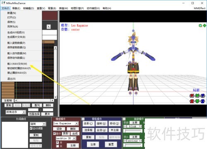Click the range start frame input field
The height and width of the screenshot is (149, 207).
click(33, 110)
